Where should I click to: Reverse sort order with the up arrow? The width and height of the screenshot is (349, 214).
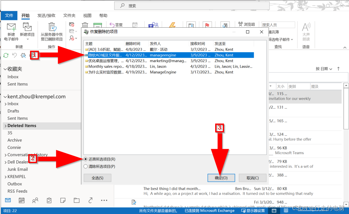click(x=339, y=69)
